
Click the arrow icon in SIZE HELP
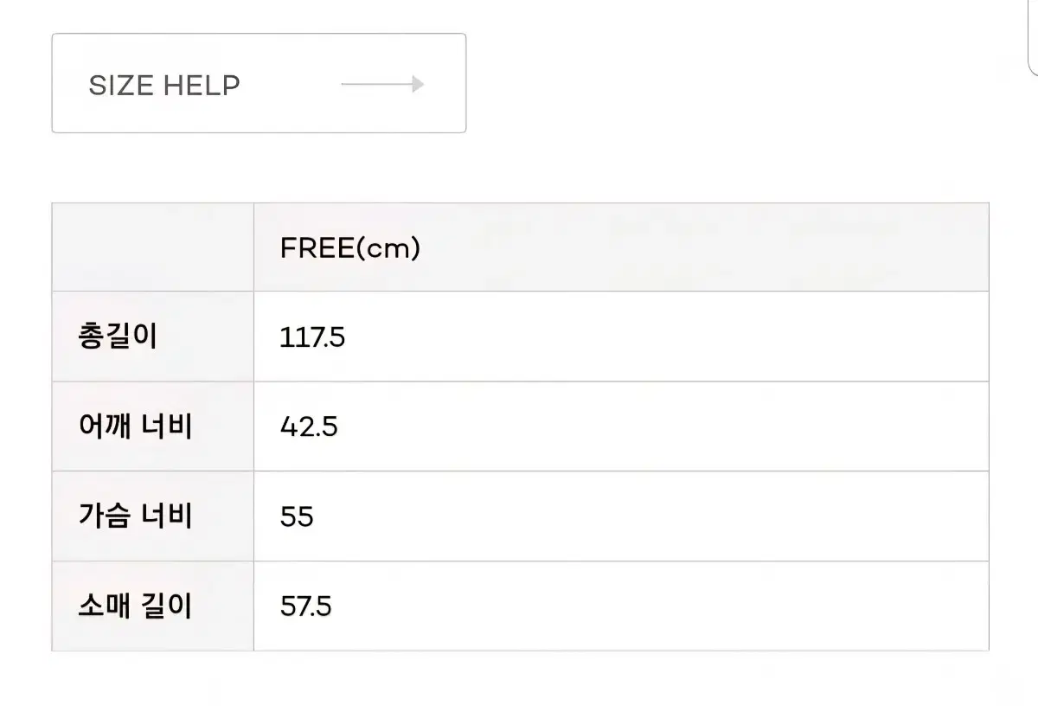point(382,85)
